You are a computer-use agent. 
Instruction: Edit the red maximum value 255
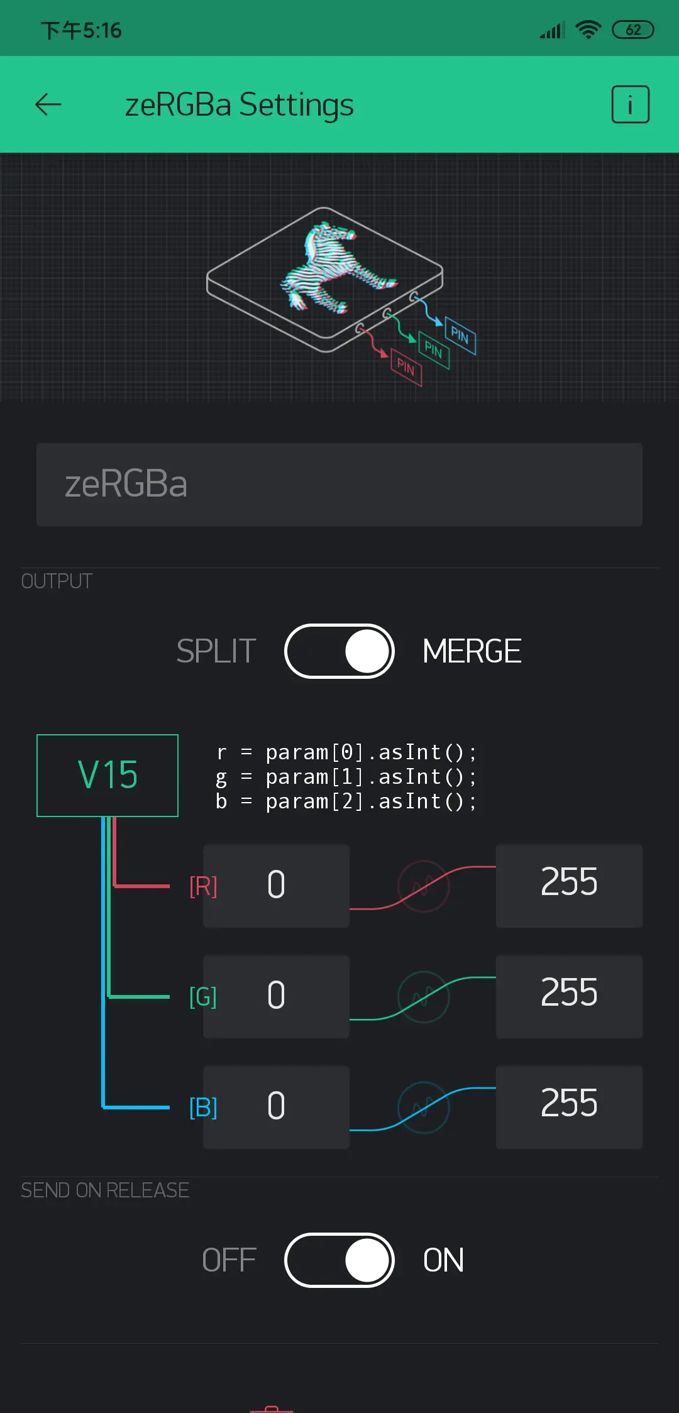[x=570, y=886]
